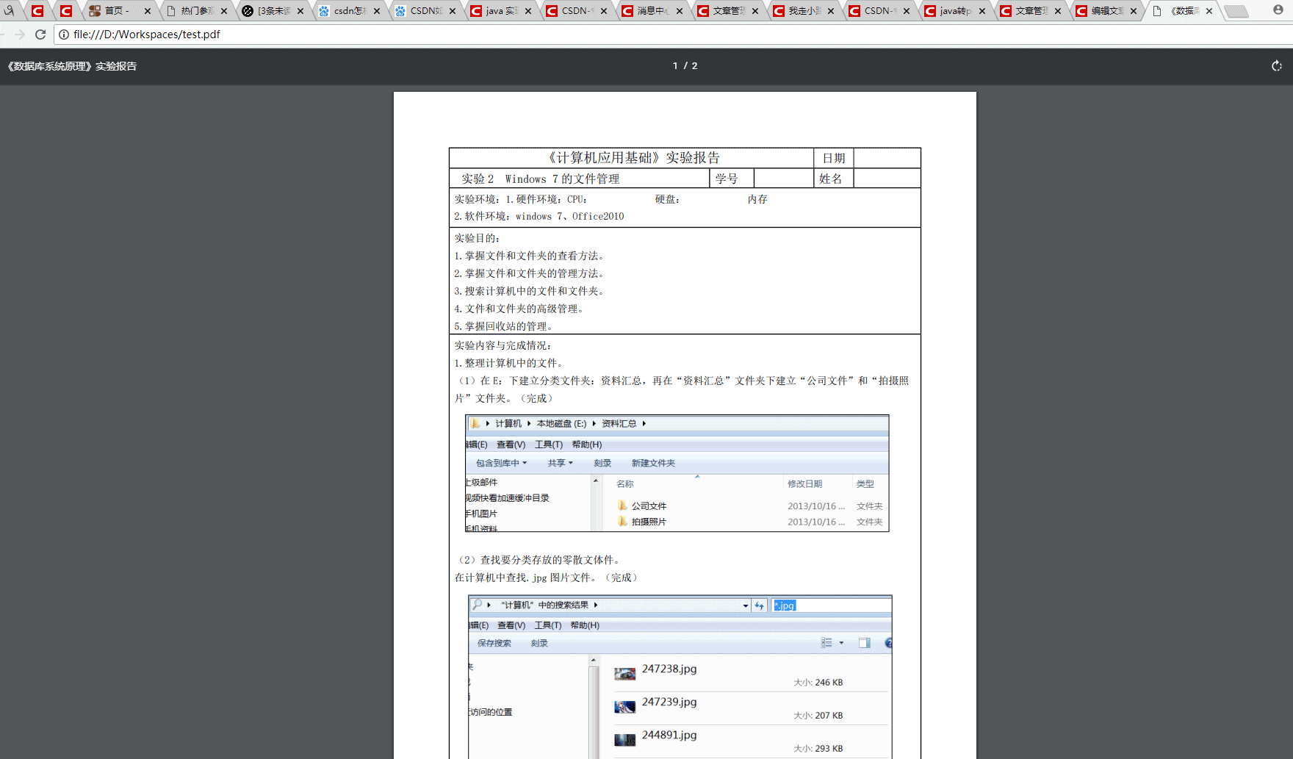Click the active 《数据库 PDF tab
Viewport: 1293px width, 759px height.
click(x=1183, y=11)
